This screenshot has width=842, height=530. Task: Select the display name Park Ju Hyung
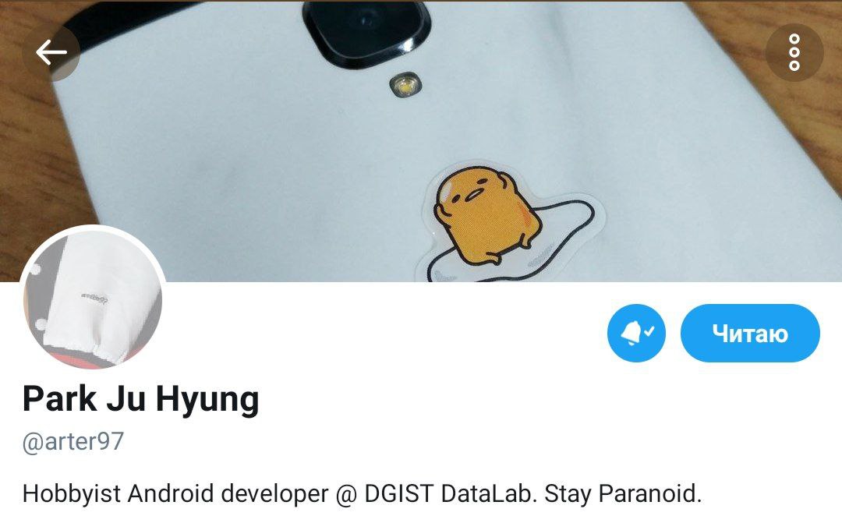pyautogui.click(x=140, y=400)
